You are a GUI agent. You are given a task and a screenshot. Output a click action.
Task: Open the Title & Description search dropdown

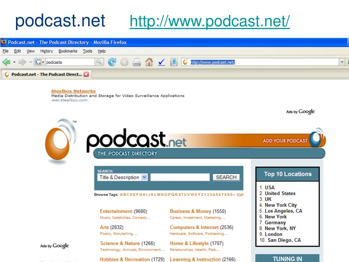[x=122, y=177]
